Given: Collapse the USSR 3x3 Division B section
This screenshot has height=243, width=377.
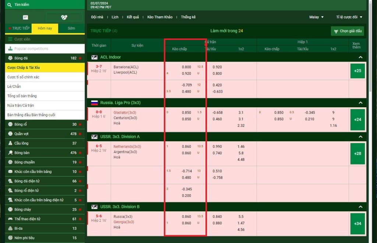Looking at the screenshot, I should (x=360, y=207).
